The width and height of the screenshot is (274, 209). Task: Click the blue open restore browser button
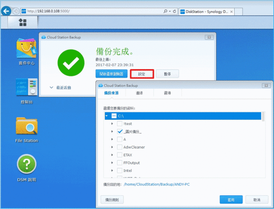111,74
